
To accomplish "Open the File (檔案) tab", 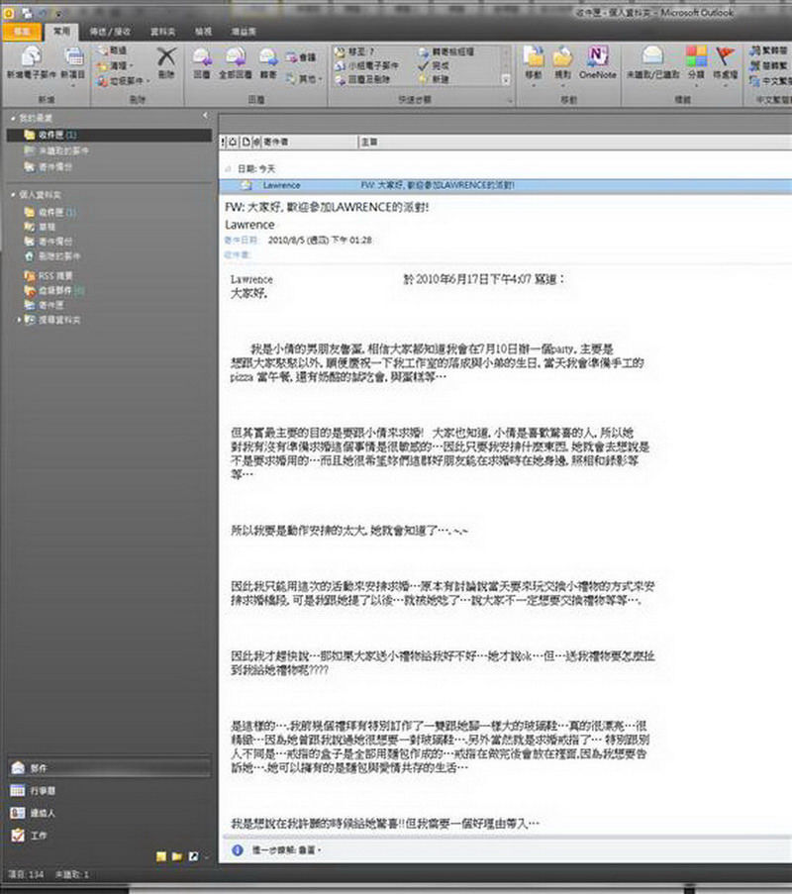I will coord(22,32).
